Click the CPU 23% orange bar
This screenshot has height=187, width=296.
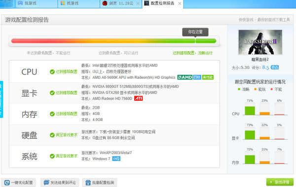click(264, 113)
